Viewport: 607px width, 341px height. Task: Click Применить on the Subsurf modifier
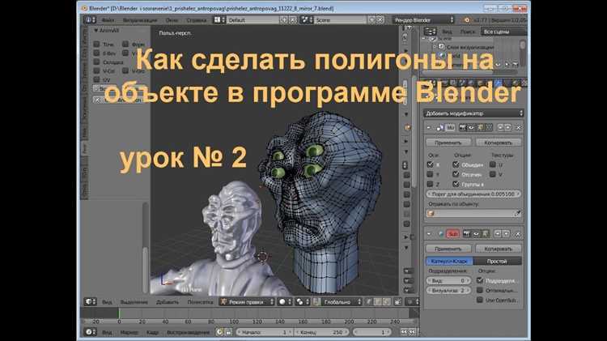pos(448,249)
